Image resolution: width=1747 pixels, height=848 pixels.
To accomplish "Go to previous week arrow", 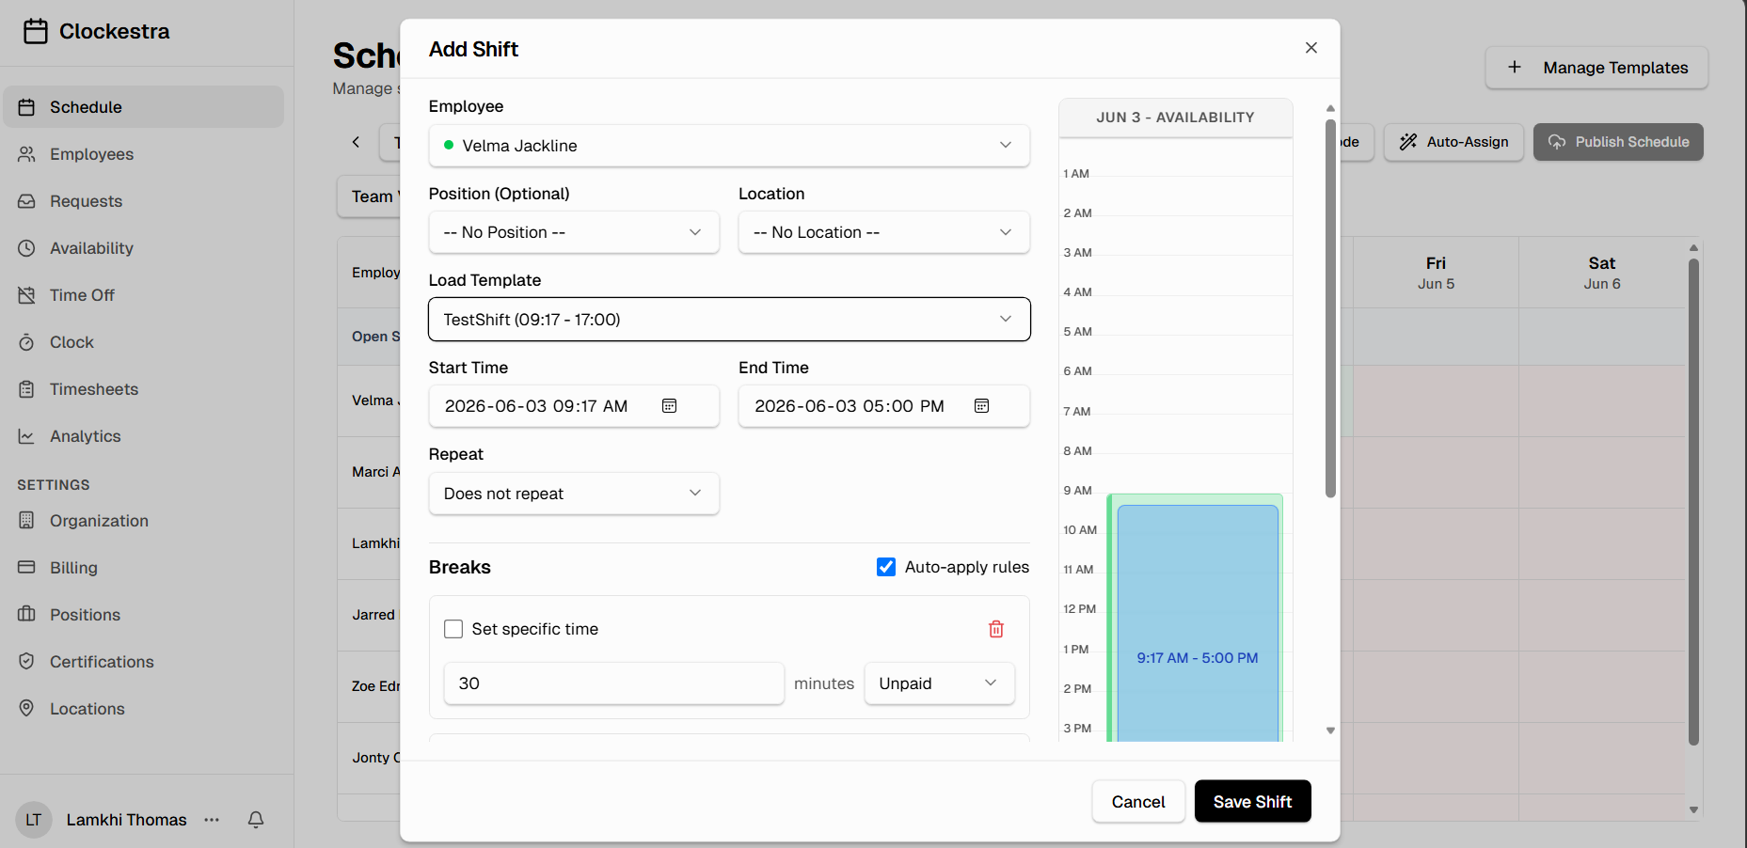I will [x=356, y=142].
